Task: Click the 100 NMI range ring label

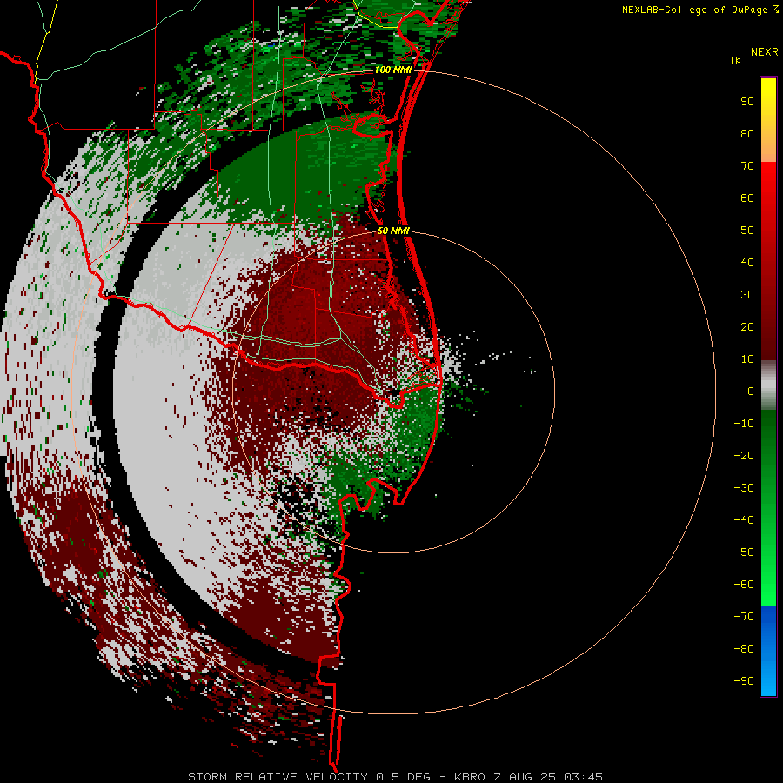Action: tap(393, 70)
